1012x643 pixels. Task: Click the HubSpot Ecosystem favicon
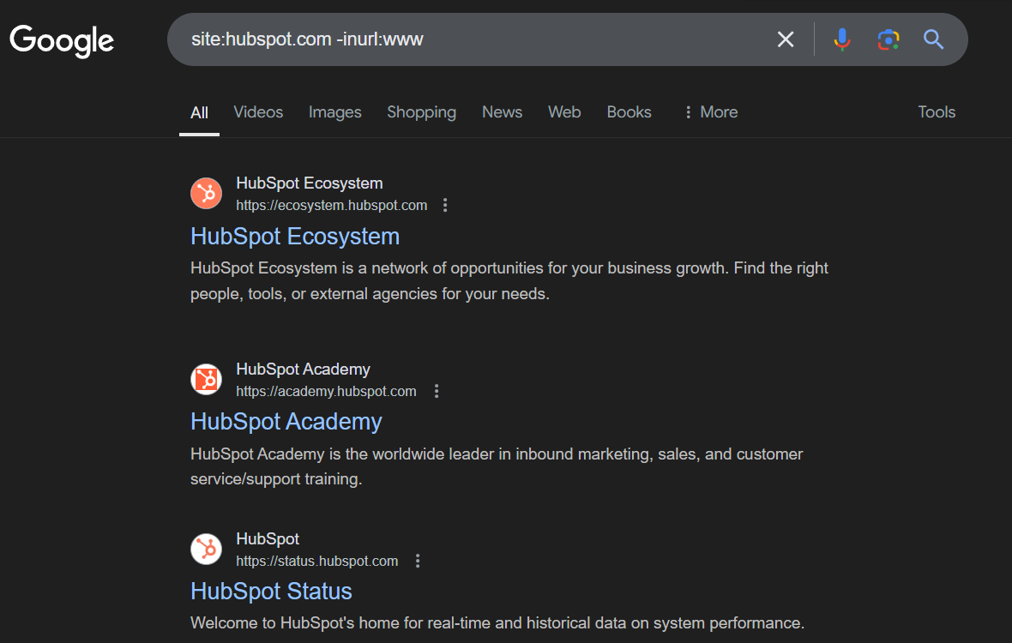[x=207, y=194]
